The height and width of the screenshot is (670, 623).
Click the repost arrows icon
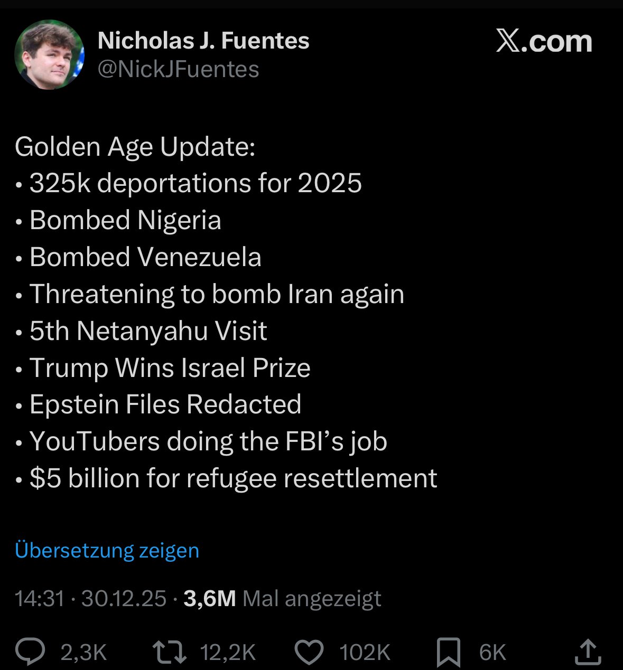pos(169,652)
